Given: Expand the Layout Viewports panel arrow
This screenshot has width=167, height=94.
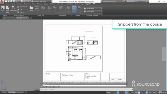Looking at the screenshot, I should pos(28,15).
